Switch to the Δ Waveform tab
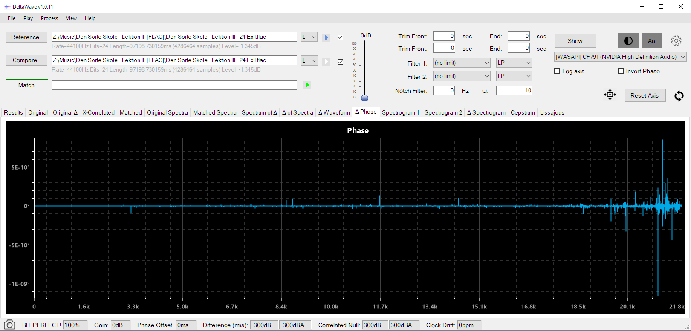691x331 pixels. click(x=334, y=112)
